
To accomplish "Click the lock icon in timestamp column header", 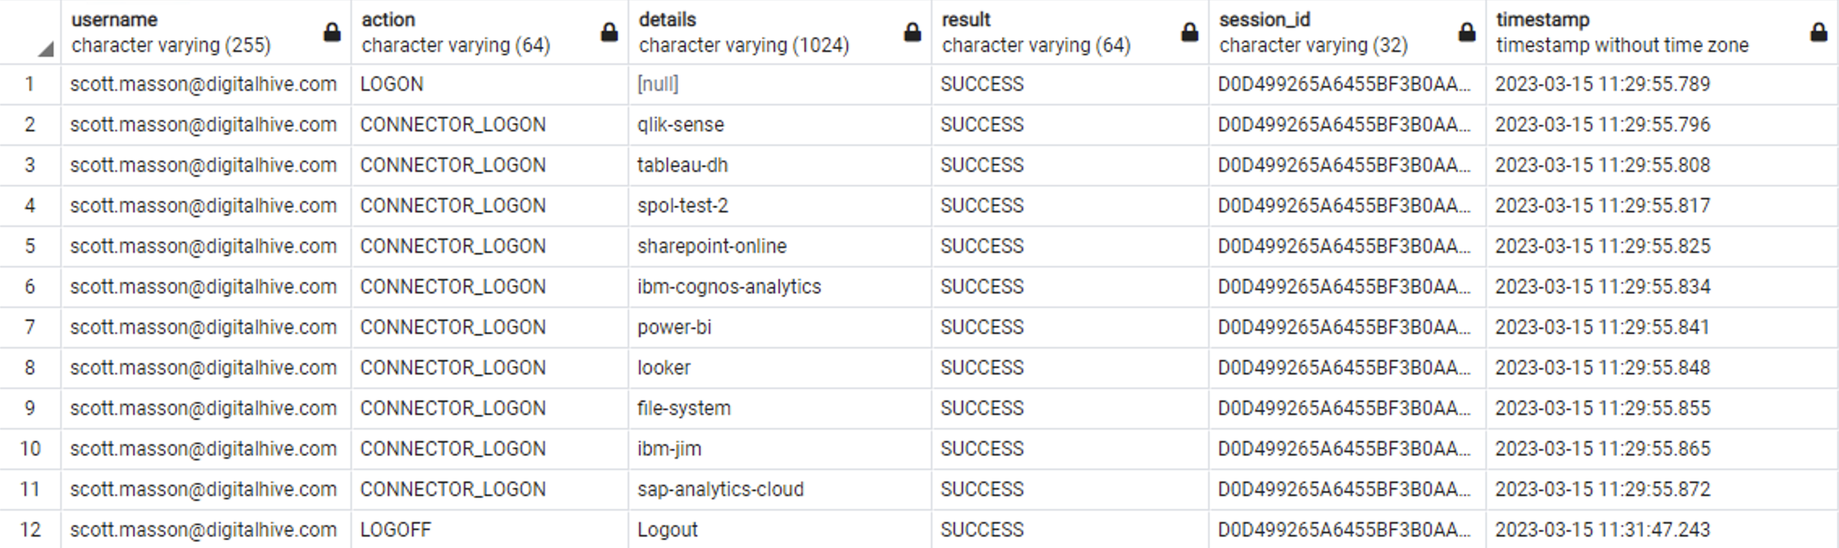I will (x=1819, y=32).
